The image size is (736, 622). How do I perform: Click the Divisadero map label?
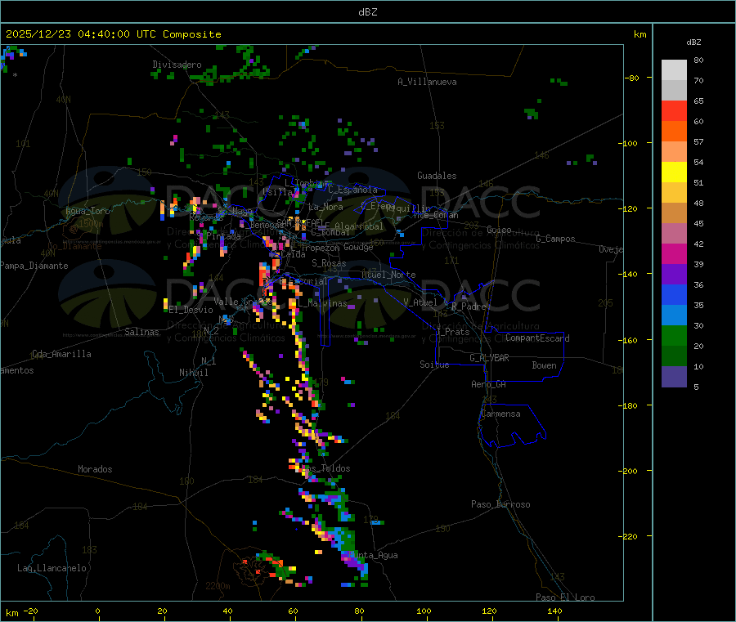(x=177, y=65)
